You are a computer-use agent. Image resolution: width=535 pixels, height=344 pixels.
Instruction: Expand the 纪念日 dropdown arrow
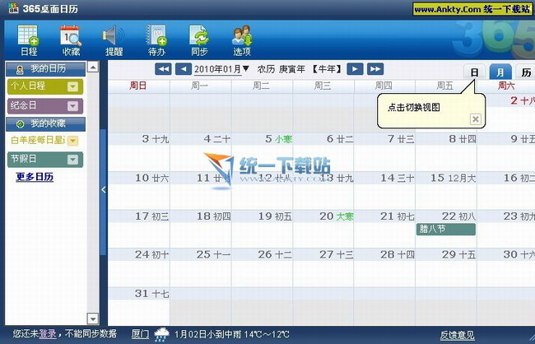click(x=73, y=105)
